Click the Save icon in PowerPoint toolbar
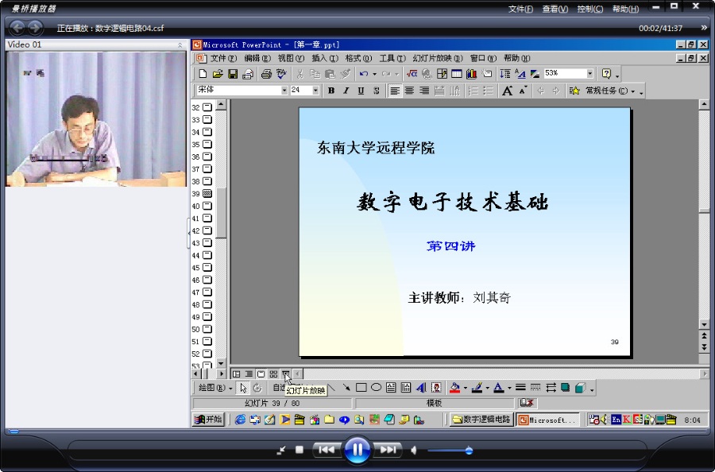Screen dimensions: 715x472 pyautogui.click(x=233, y=74)
